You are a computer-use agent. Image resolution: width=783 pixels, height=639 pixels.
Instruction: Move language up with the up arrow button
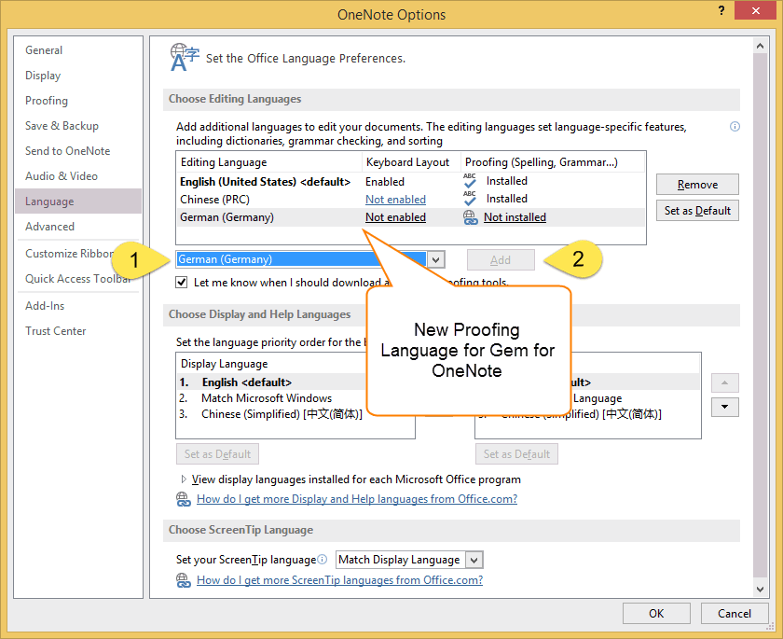tap(724, 382)
